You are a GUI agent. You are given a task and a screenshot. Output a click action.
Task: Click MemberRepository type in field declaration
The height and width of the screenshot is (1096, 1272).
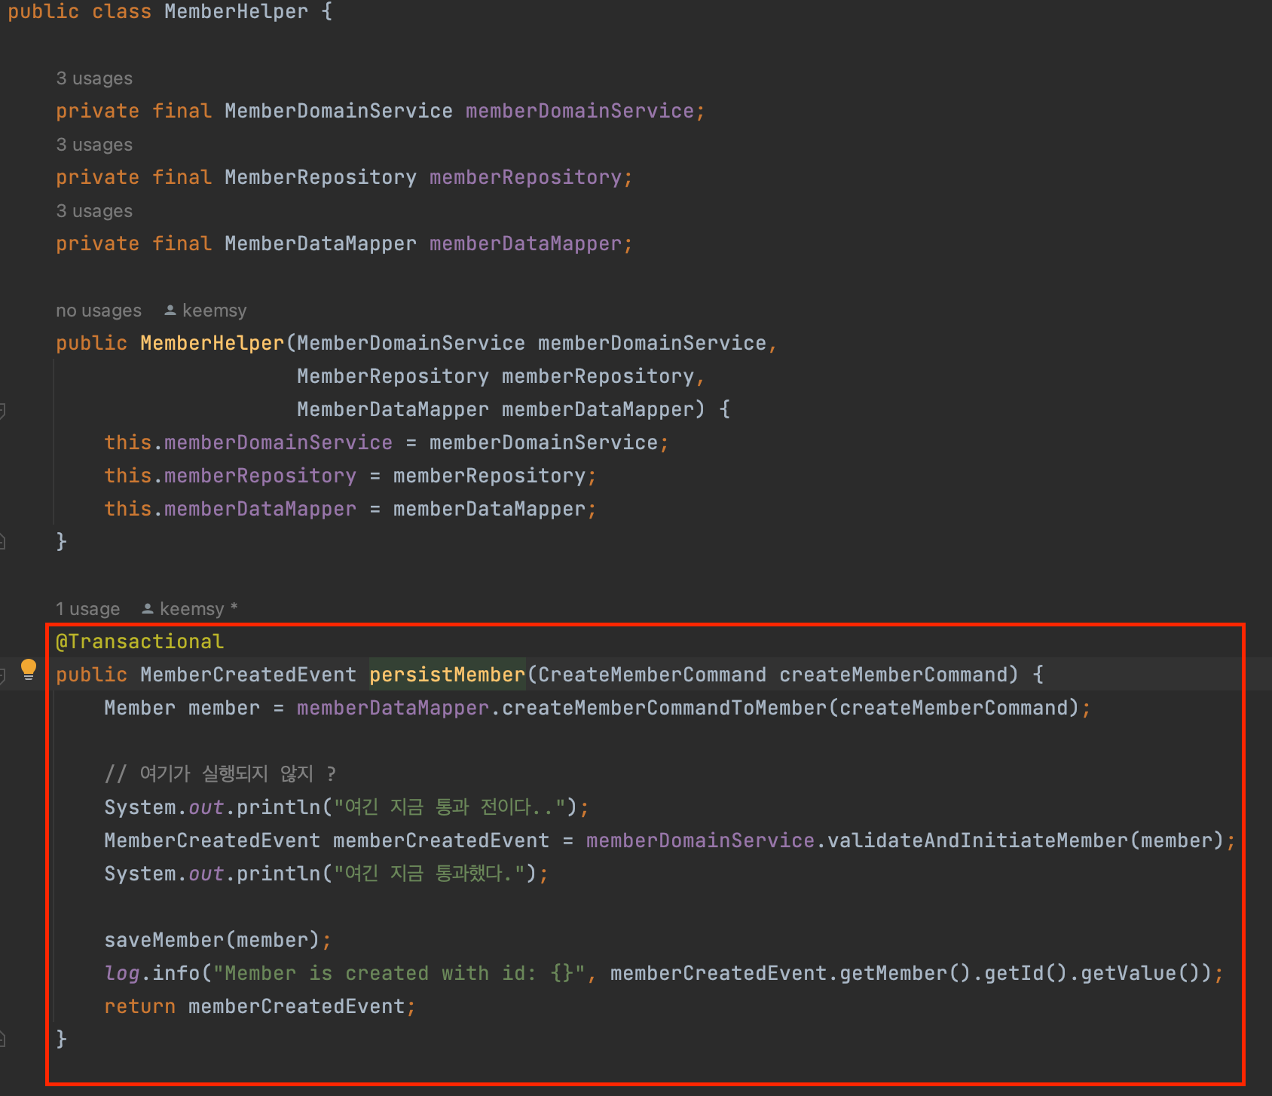(x=321, y=177)
